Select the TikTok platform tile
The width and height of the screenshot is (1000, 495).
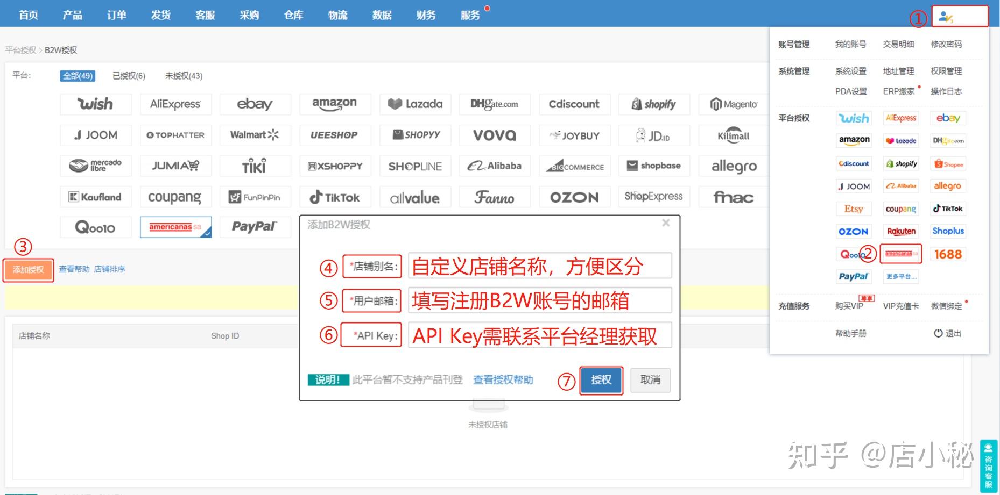pos(334,197)
